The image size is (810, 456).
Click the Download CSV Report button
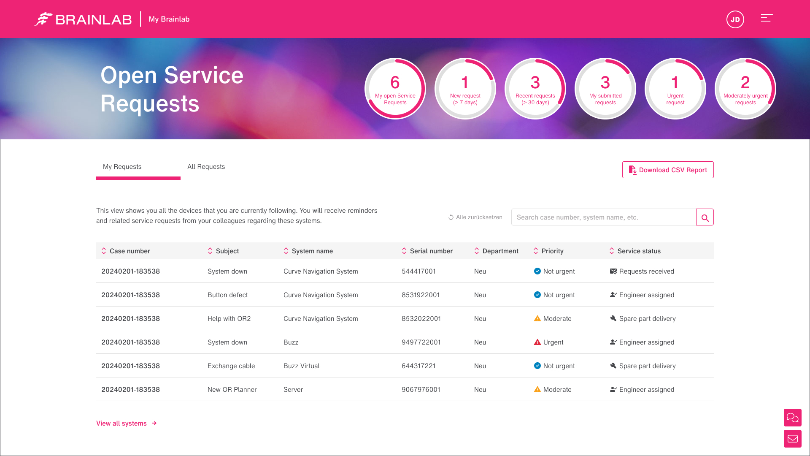(x=668, y=170)
